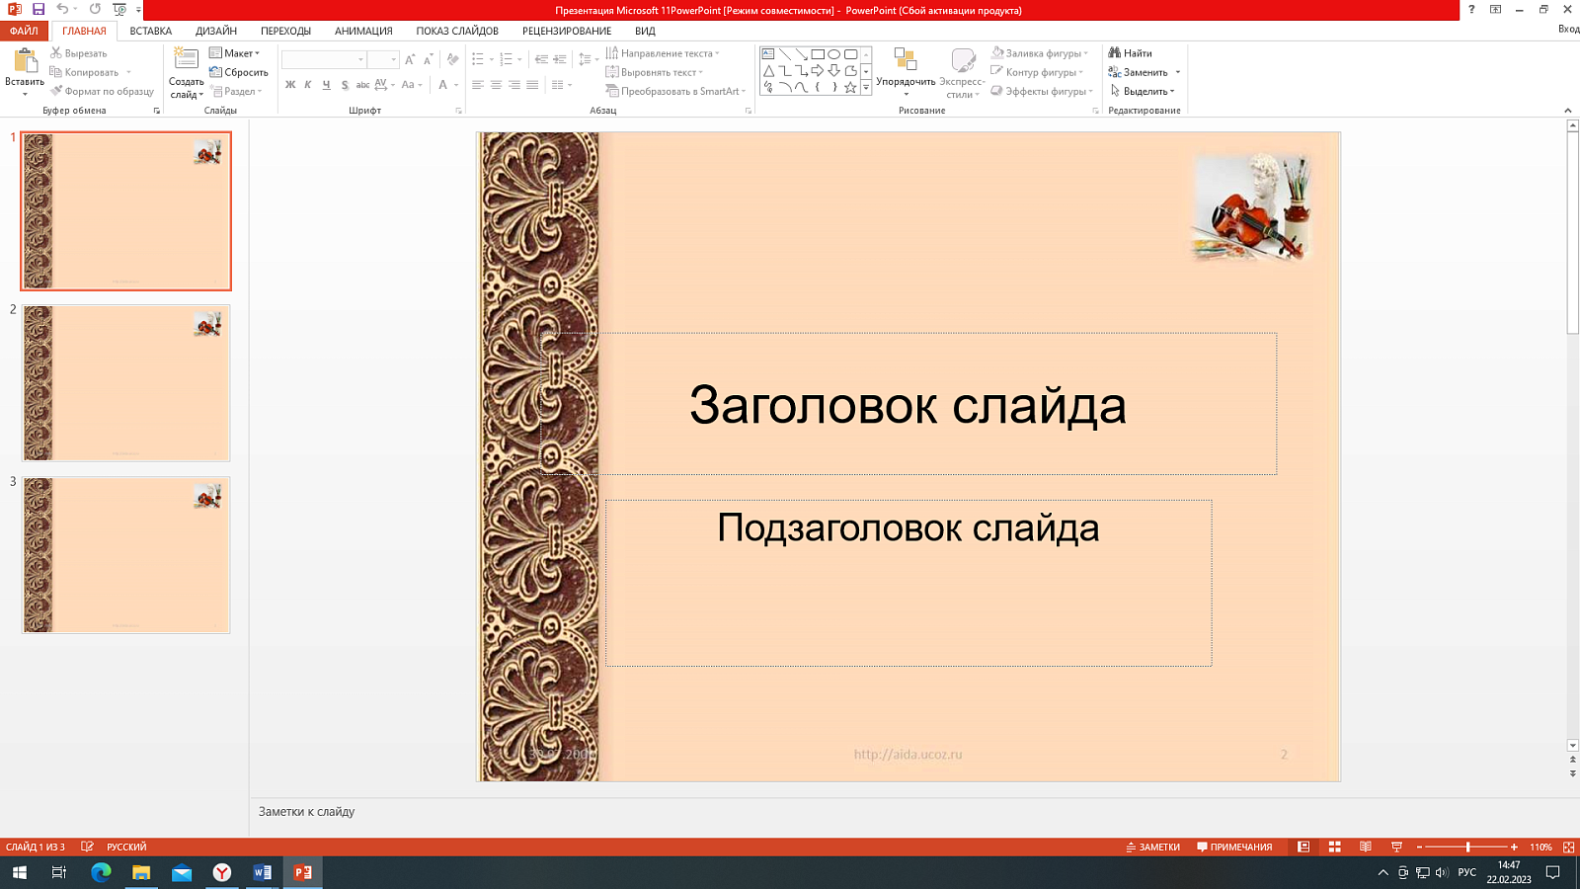Click the Find (Найти) binoculars icon
This screenshot has height=889, width=1580.
pyautogui.click(x=1115, y=53)
